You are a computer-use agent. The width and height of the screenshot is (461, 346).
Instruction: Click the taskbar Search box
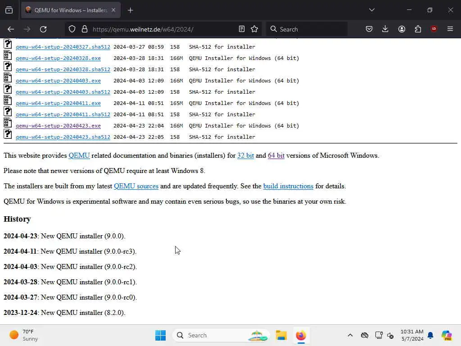point(221,335)
